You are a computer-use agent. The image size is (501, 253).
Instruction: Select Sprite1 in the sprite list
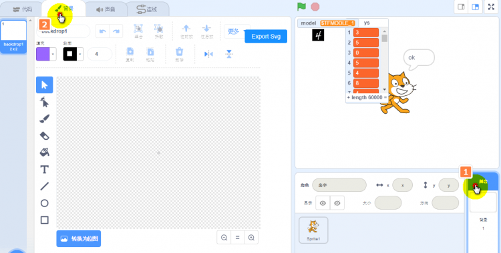click(x=313, y=230)
